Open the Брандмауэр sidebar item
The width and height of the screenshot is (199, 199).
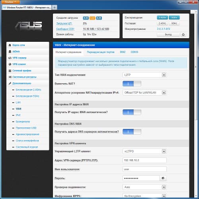click(23, 122)
